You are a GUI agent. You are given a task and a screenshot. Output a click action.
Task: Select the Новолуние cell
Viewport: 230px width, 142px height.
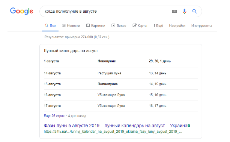pyautogui.click(x=107, y=61)
